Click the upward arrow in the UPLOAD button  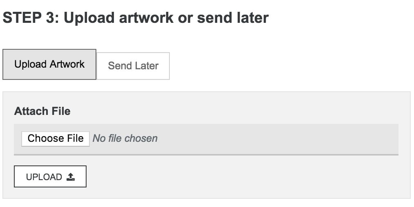tap(71, 175)
